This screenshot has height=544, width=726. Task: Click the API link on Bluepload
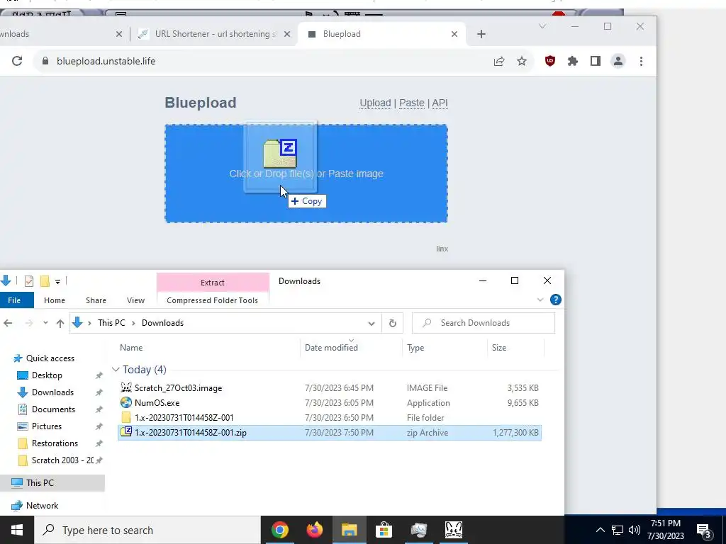[x=440, y=103]
